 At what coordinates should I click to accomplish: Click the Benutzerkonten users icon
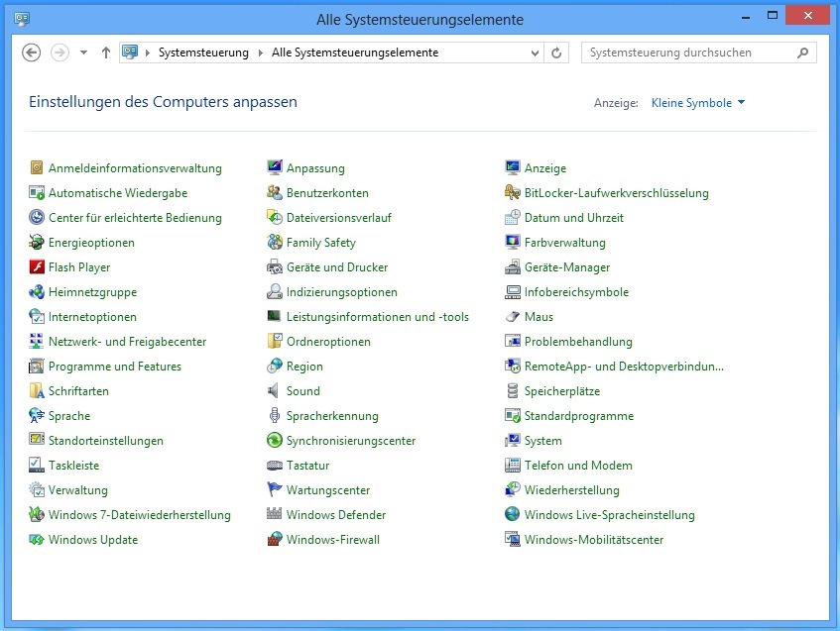275,192
